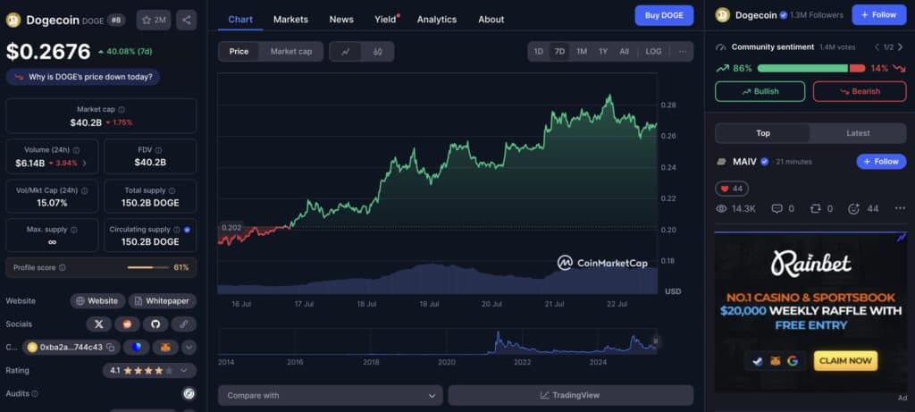Open the GitHub social link

pyautogui.click(x=155, y=324)
